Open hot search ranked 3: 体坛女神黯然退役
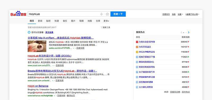This screenshot has height=100, width=212. [x=147, y=52]
